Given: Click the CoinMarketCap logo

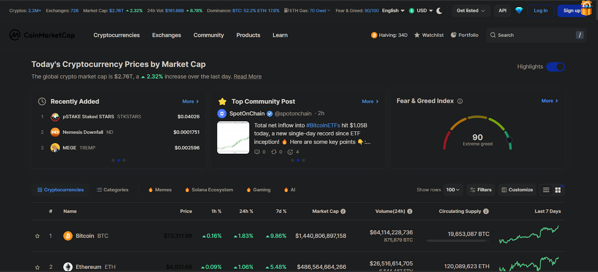Looking at the screenshot, I should (x=42, y=35).
